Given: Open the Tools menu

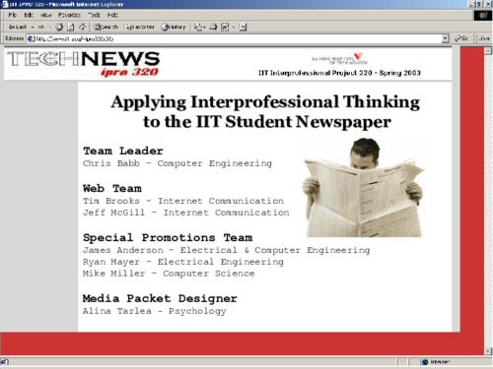Looking at the screenshot, I should click(x=94, y=15).
